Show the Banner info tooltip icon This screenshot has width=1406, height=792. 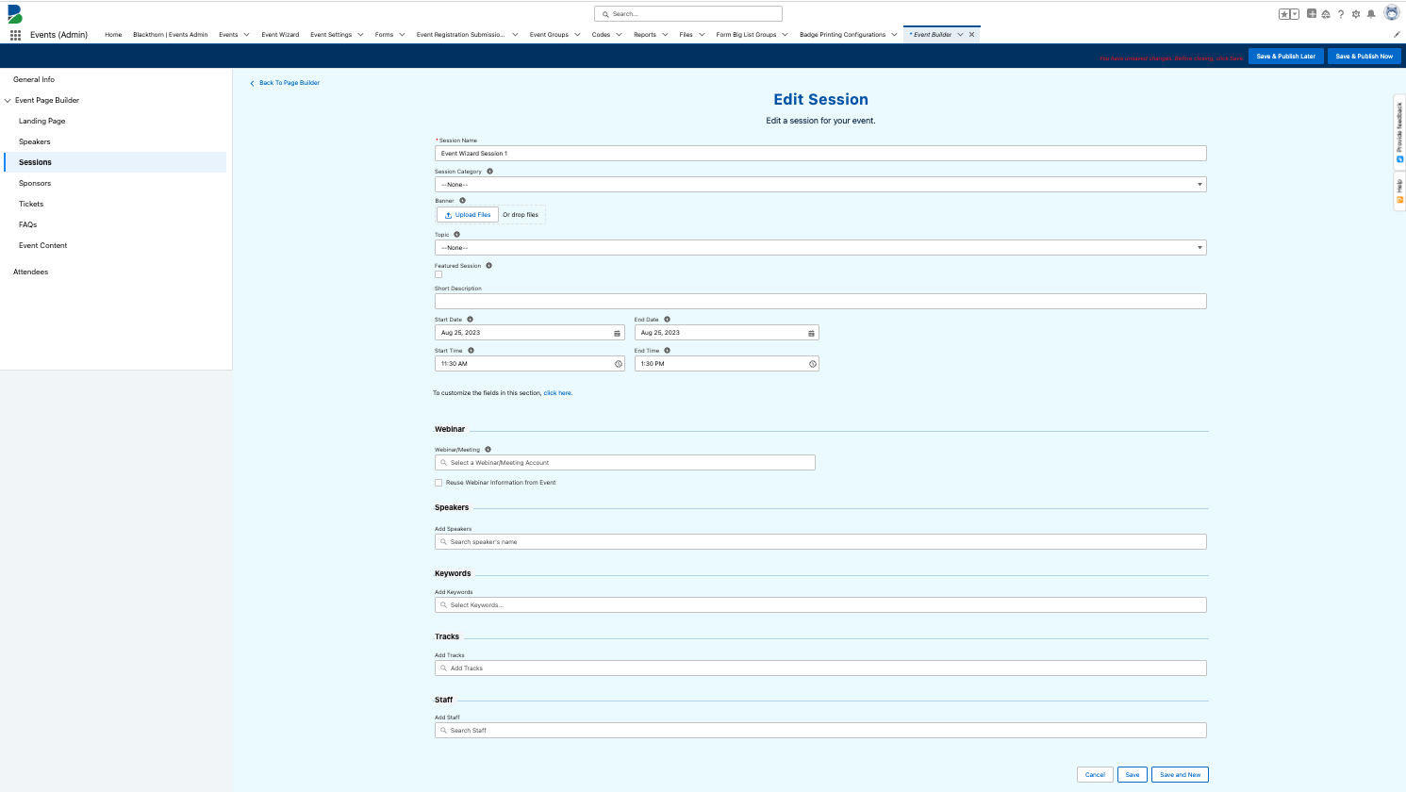pos(462,201)
